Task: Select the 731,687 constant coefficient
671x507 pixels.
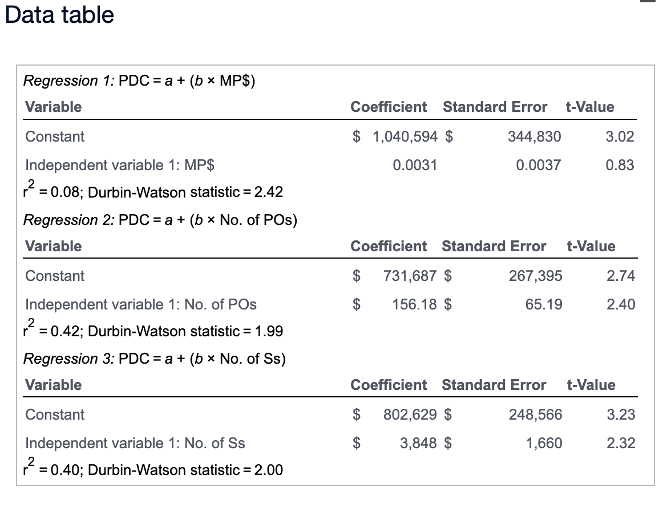Action: point(410,276)
